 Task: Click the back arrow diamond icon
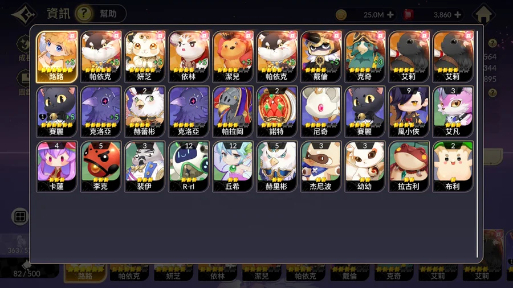(25, 14)
